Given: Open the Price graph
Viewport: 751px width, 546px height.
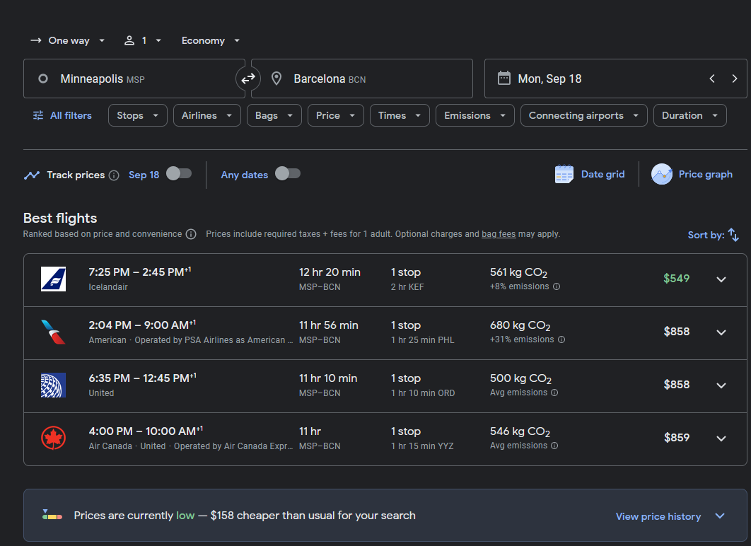Looking at the screenshot, I should coord(692,174).
